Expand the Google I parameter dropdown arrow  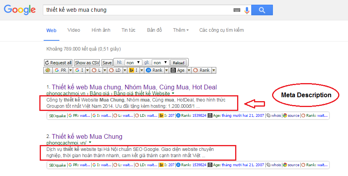coord(87,70)
